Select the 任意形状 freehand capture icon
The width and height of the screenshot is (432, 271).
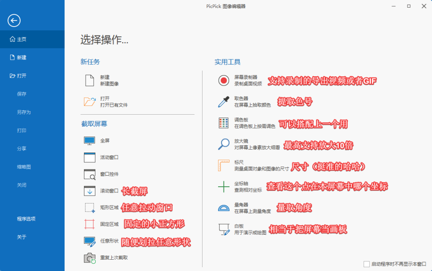[x=89, y=241]
